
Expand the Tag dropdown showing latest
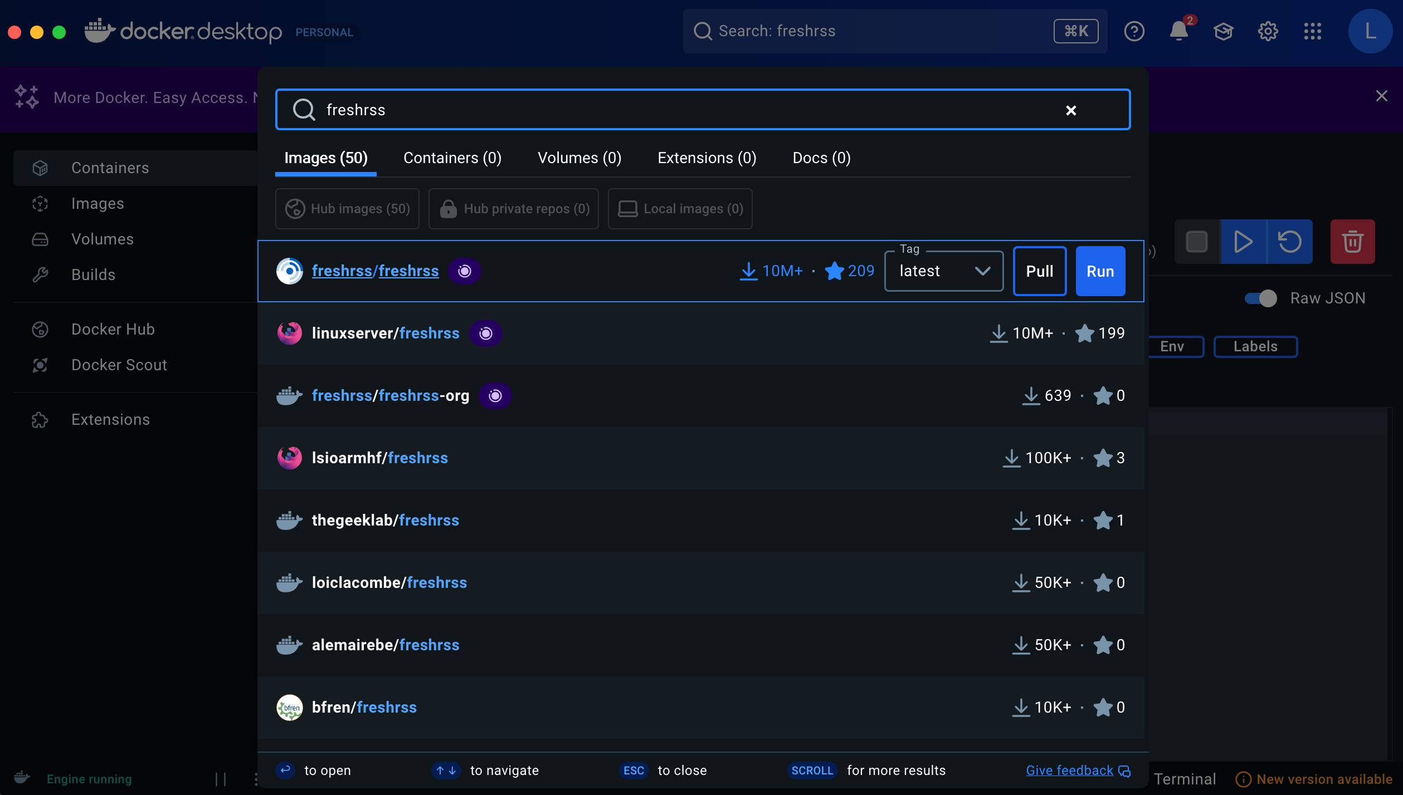(x=943, y=271)
